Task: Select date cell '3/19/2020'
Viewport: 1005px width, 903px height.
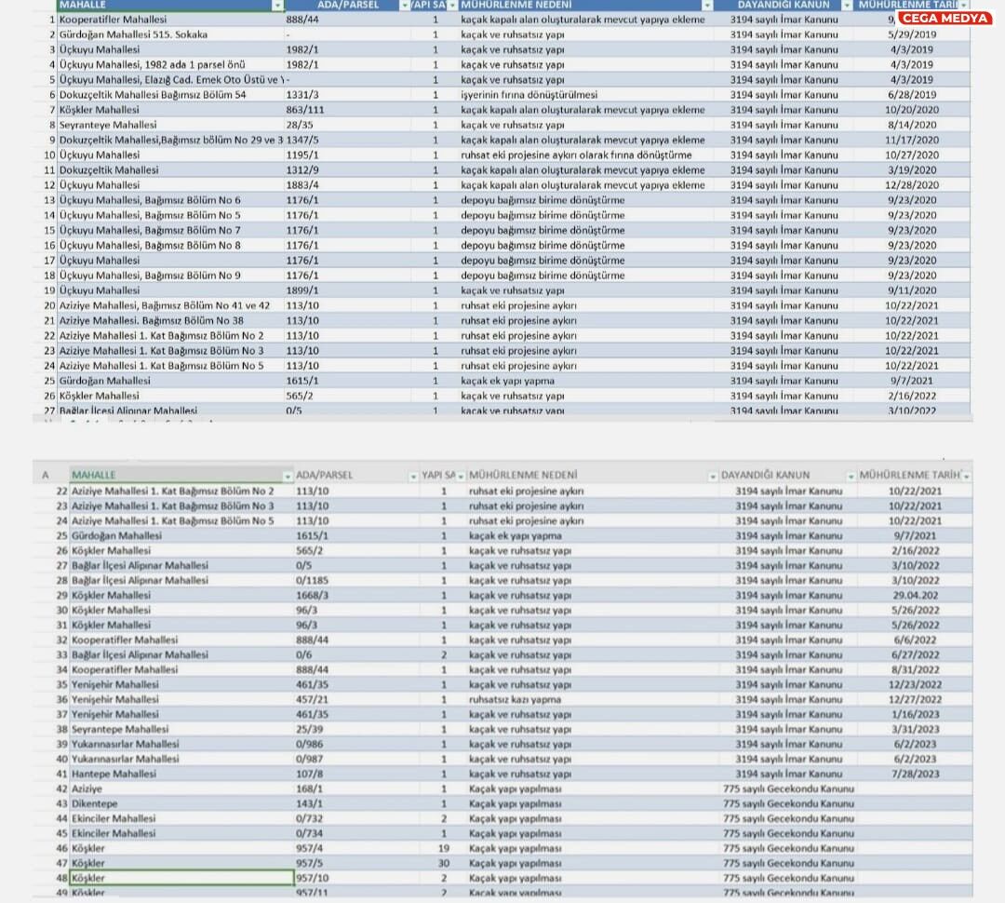Action: 912,170
